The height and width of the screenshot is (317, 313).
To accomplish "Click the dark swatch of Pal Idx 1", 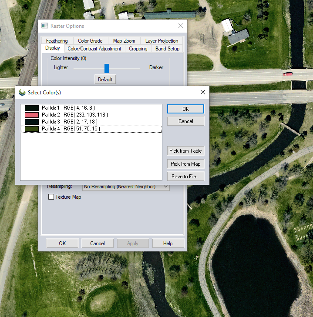I will click(x=32, y=108).
